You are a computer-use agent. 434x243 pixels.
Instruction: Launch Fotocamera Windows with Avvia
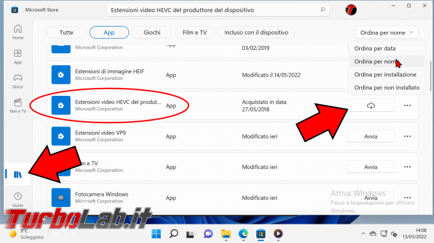click(x=371, y=198)
